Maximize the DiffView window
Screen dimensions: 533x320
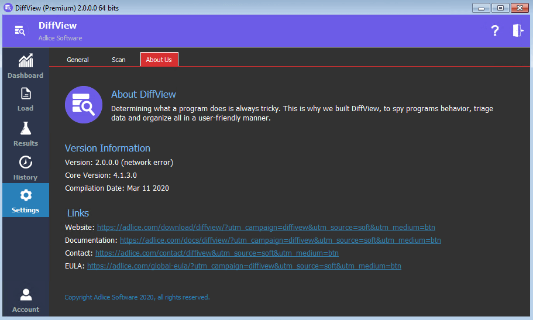point(500,8)
